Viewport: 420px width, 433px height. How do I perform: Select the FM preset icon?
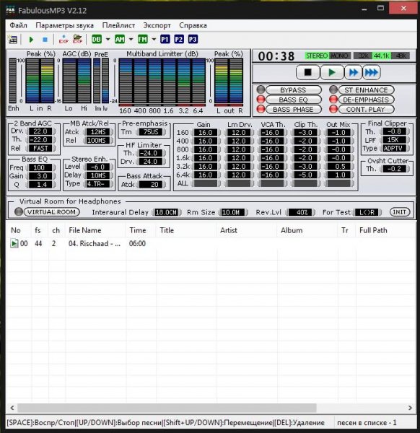pyautogui.click(x=142, y=39)
